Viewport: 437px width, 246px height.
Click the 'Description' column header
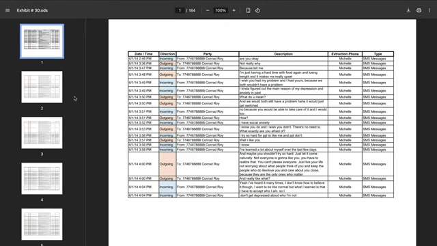click(x=283, y=54)
